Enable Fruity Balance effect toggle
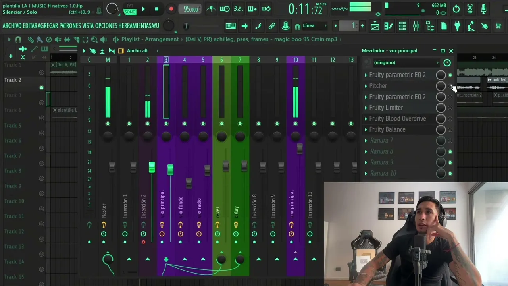508x286 pixels. click(x=450, y=129)
